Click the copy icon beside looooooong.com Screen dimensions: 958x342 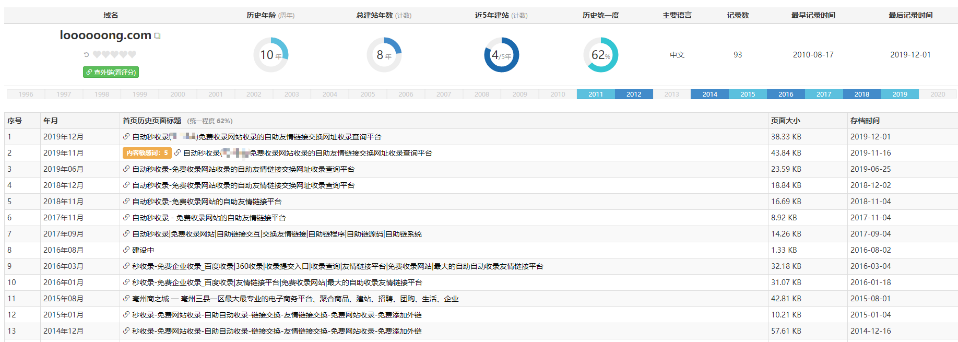coord(157,36)
